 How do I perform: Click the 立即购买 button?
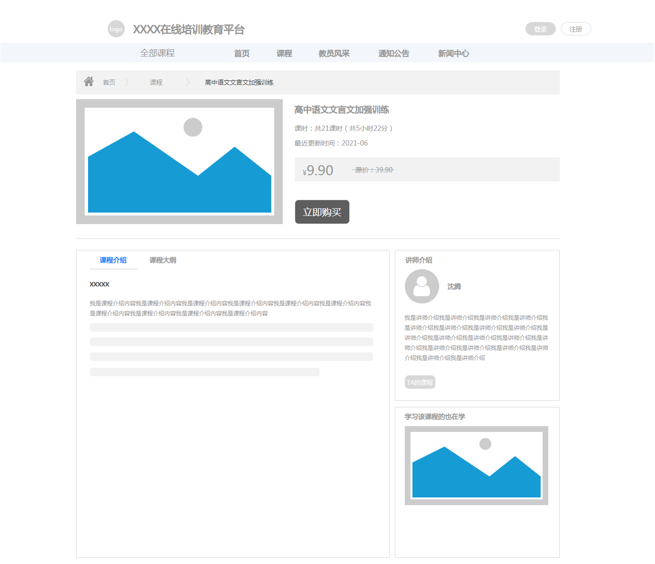[x=322, y=212]
